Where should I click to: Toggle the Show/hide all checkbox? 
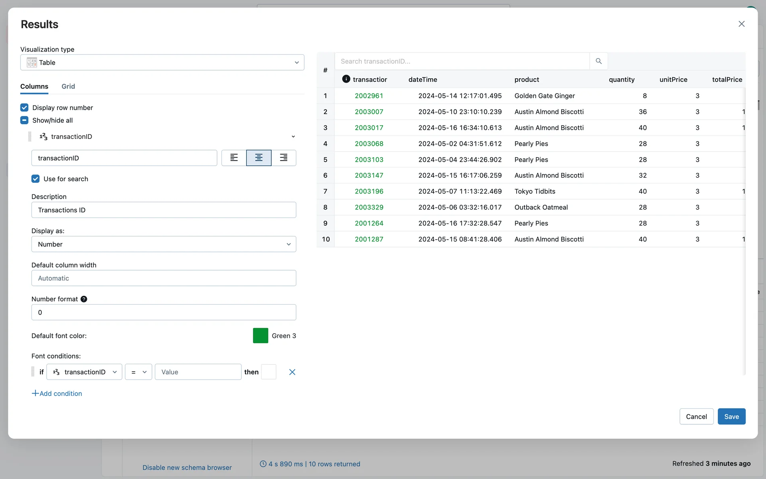point(24,120)
